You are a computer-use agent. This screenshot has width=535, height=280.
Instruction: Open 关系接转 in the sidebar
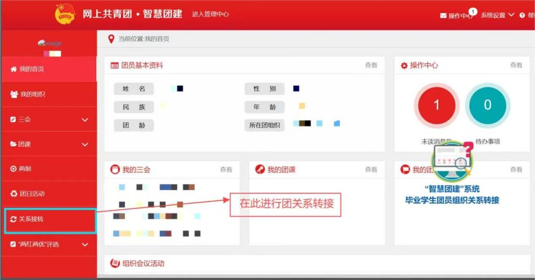pyautogui.click(x=31, y=219)
